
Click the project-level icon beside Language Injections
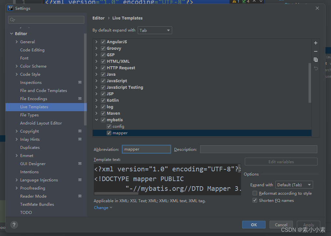click(80, 180)
